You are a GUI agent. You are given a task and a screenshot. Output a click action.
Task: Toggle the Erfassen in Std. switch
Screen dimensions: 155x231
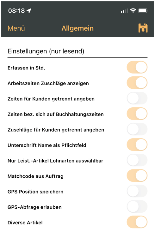(x=137, y=67)
